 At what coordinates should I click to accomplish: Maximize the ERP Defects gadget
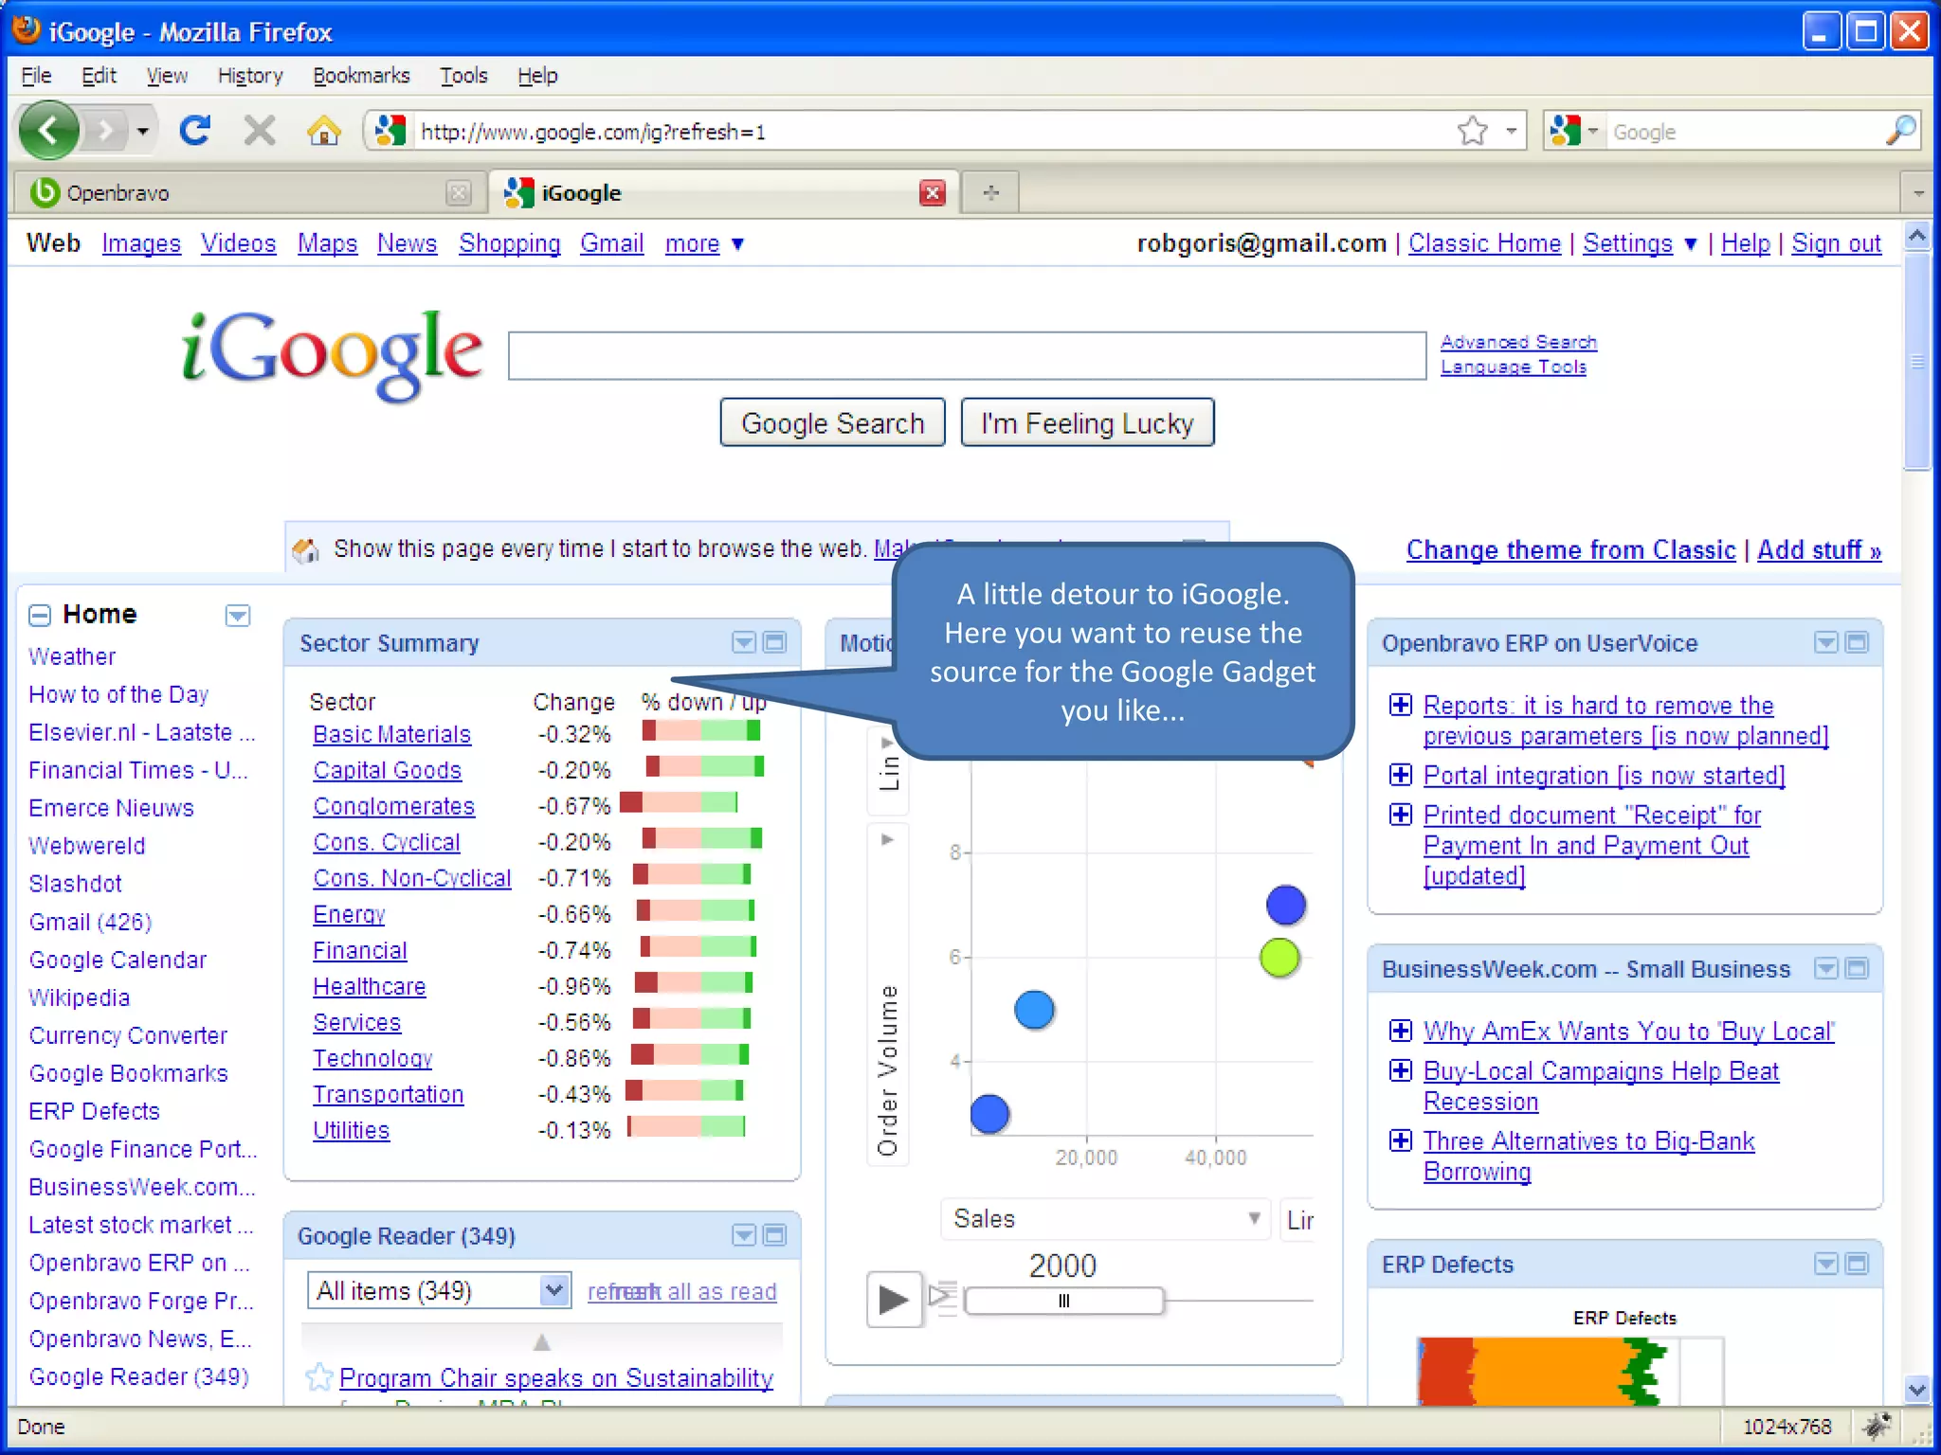(x=1858, y=1265)
